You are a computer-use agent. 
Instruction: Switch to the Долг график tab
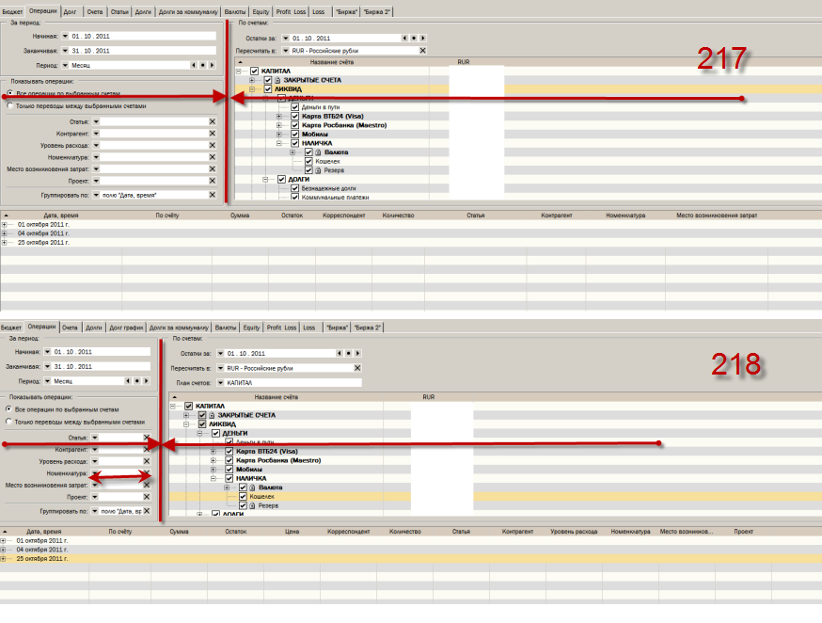pos(126,327)
